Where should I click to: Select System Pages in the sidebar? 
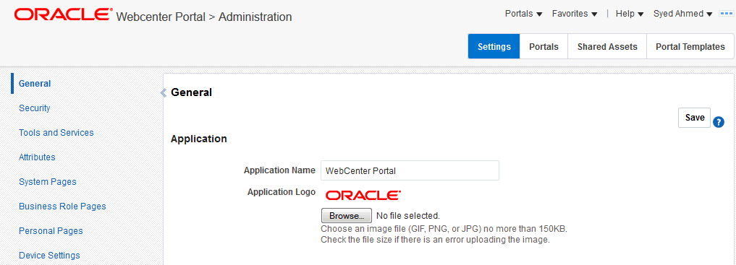[x=48, y=182]
